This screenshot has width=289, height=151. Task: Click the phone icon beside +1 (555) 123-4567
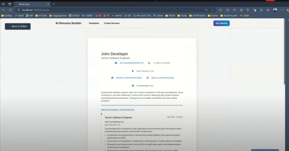click(x=149, y=63)
